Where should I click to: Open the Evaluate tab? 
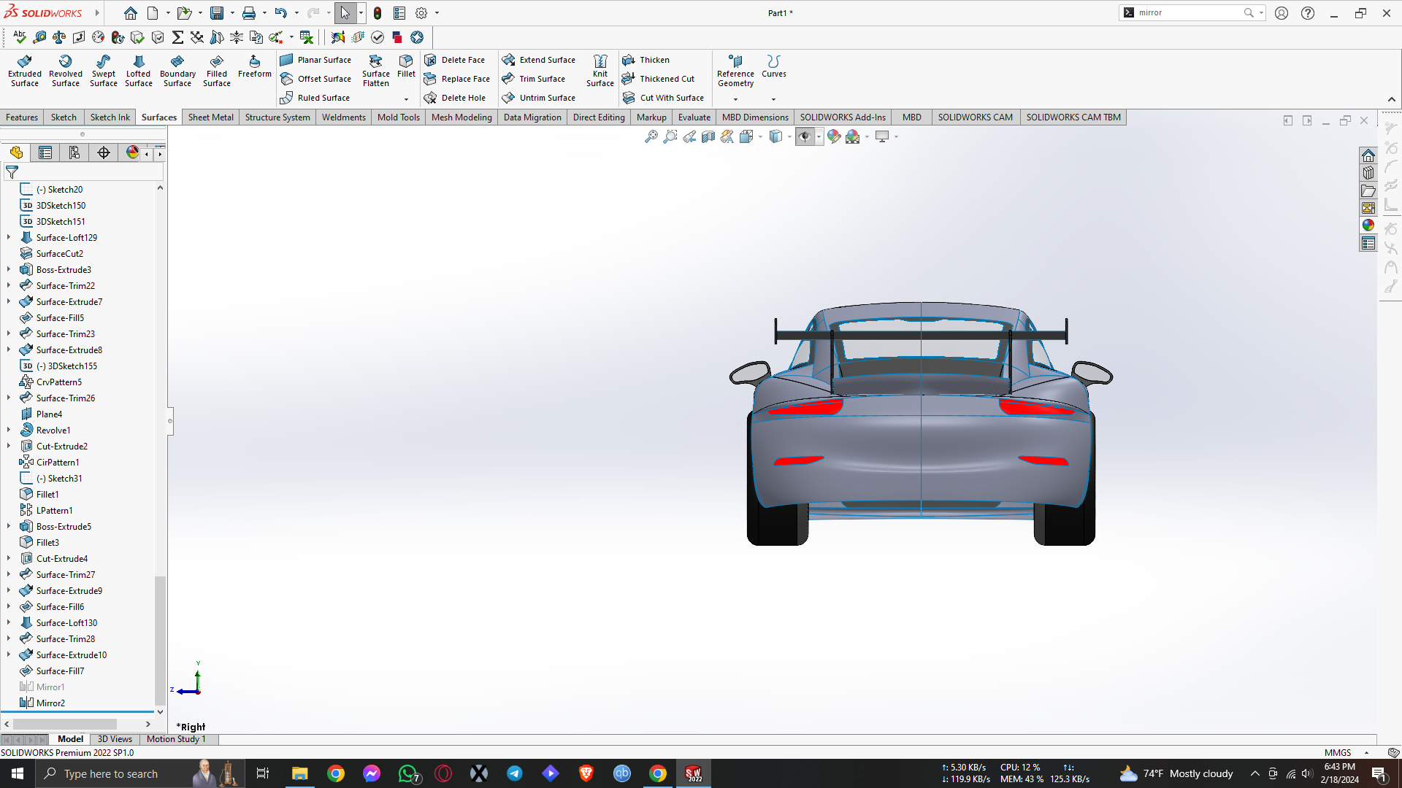point(694,117)
